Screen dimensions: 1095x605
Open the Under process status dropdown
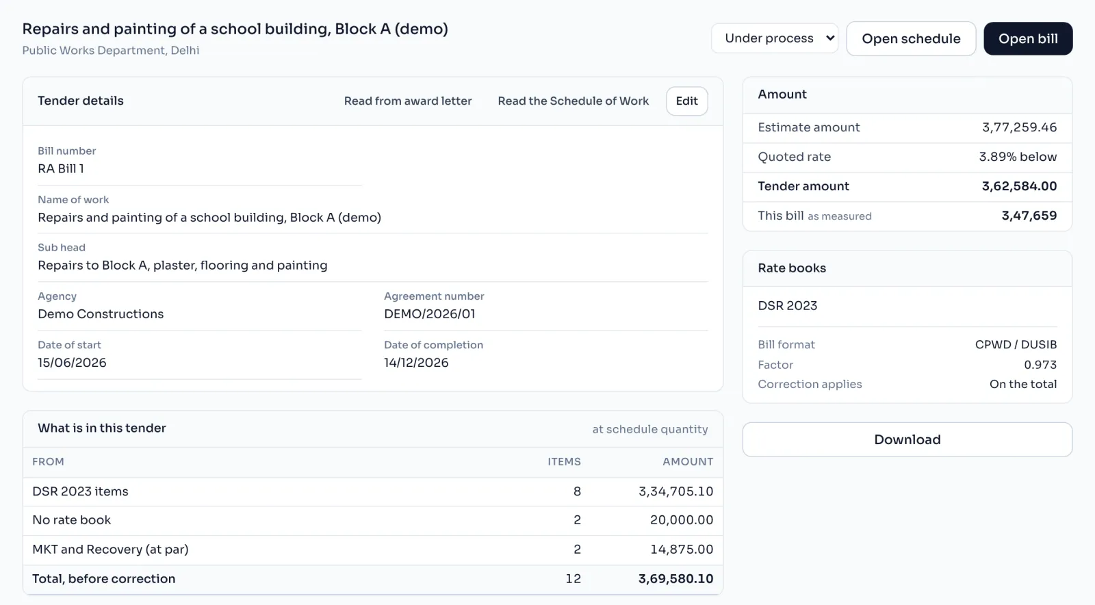coord(774,38)
